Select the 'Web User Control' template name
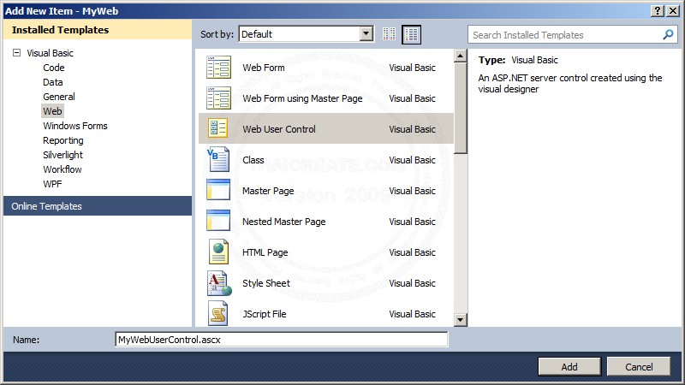Image resolution: width=685 pixels, height=385 pixels. pyautogui.click(x=279, y=129)
